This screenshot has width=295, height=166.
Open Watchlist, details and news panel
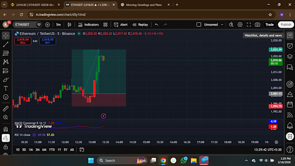point(290,36)
